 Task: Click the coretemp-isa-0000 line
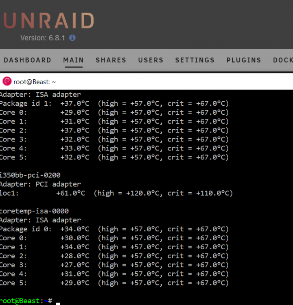pos(34,211)
